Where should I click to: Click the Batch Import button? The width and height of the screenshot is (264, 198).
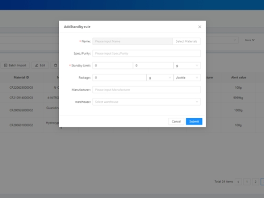(x=15, y=65)
